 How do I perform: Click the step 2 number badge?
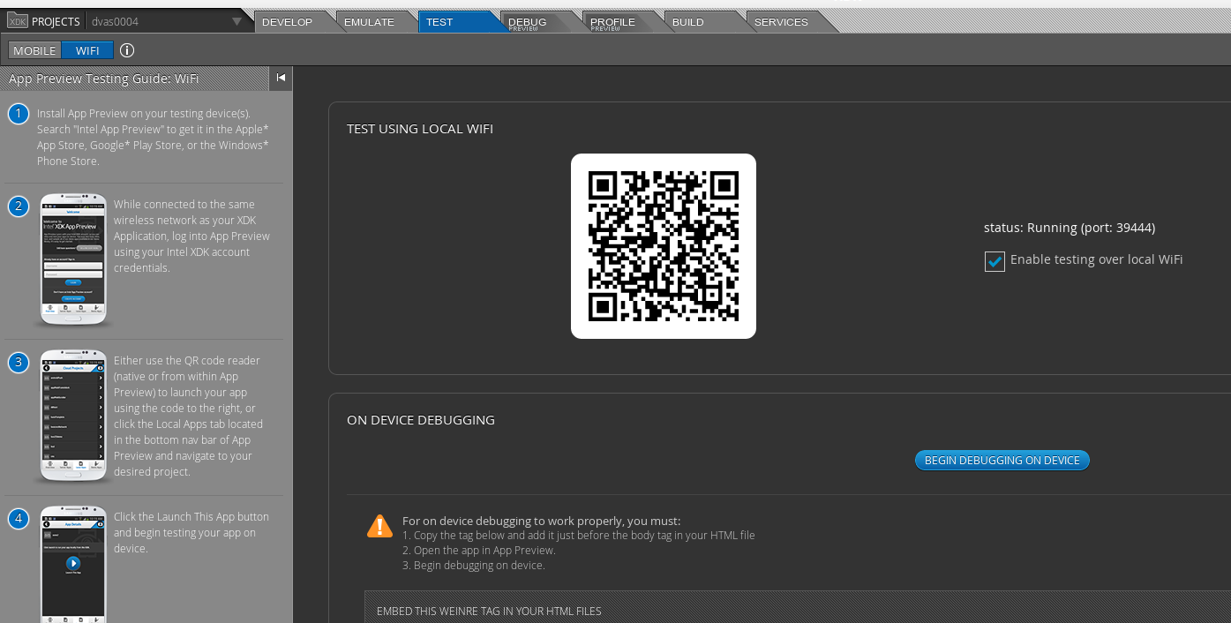coord(19,206)
